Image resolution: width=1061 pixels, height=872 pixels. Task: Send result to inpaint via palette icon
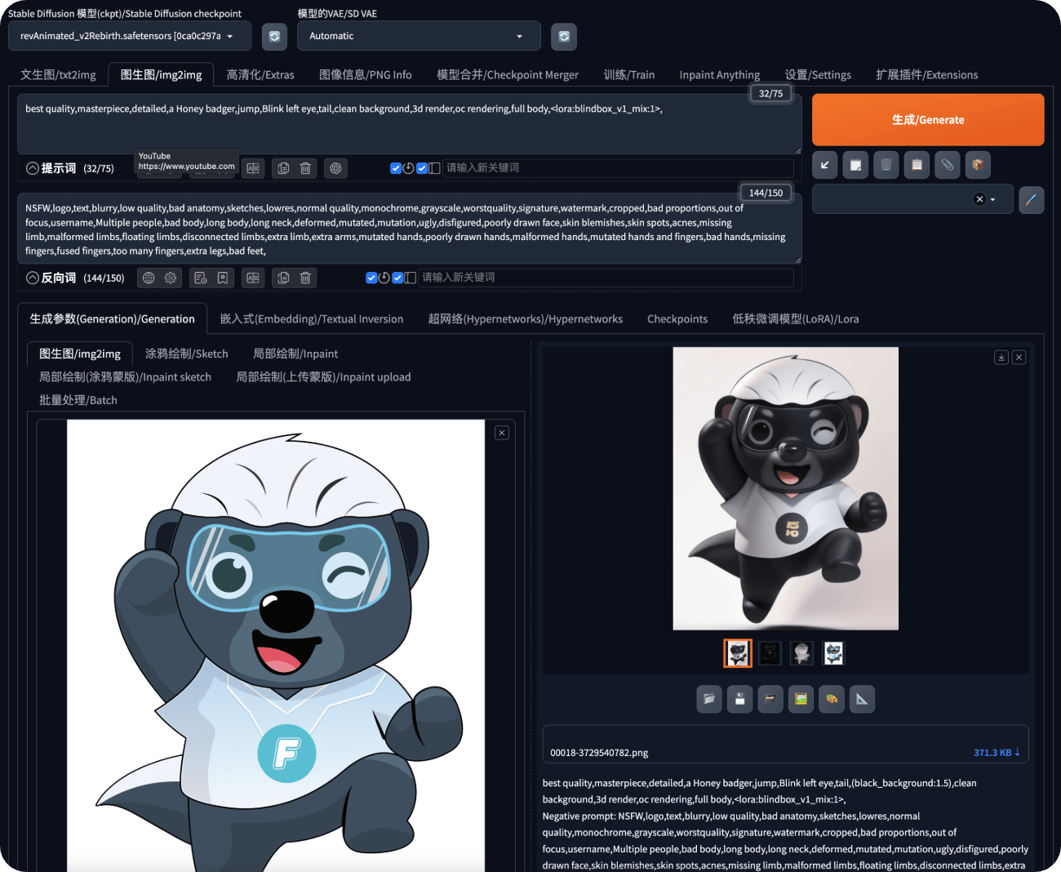click(x=832, y=699)
